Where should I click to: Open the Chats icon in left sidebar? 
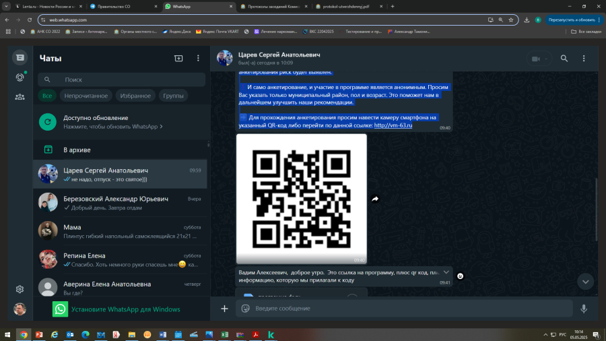[20, 57]
